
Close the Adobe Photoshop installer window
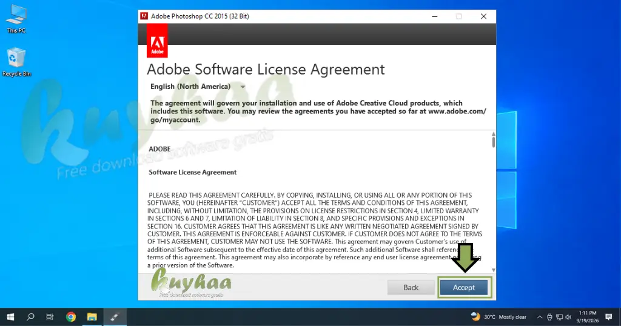click(x=483, y=16)
